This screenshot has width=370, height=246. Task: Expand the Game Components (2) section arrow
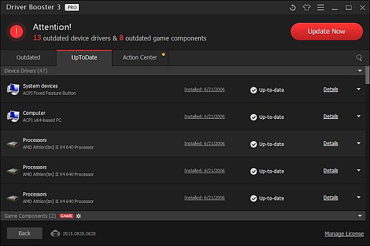[360, 216]
